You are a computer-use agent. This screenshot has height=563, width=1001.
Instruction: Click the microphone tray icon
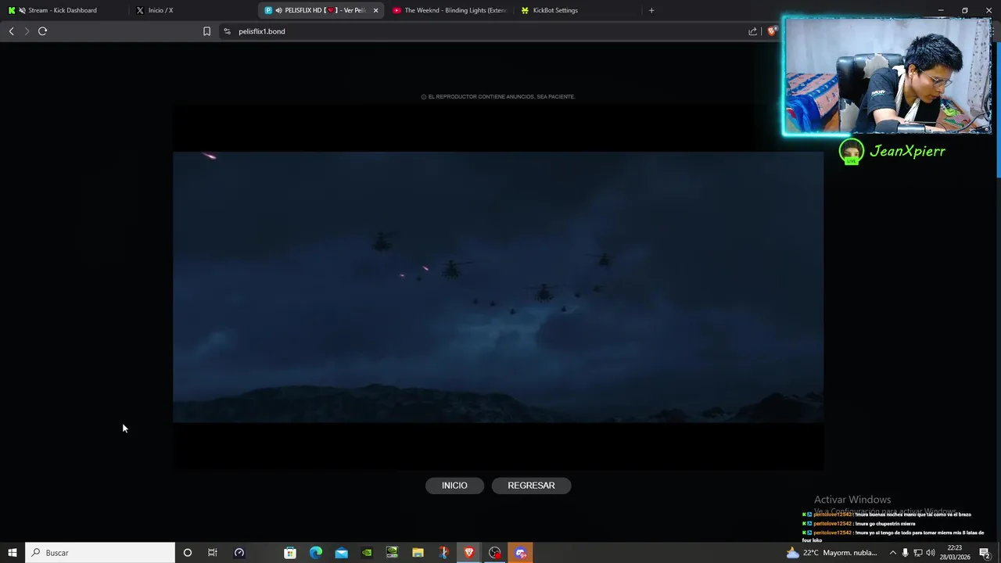point(906,553)
